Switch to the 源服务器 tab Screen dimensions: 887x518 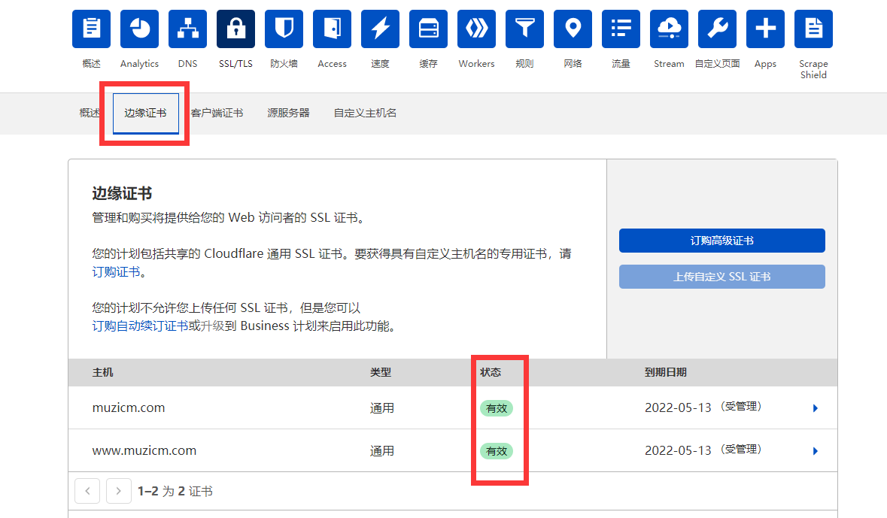[288, 113]
